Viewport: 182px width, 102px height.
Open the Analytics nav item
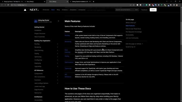coord(65,10)
